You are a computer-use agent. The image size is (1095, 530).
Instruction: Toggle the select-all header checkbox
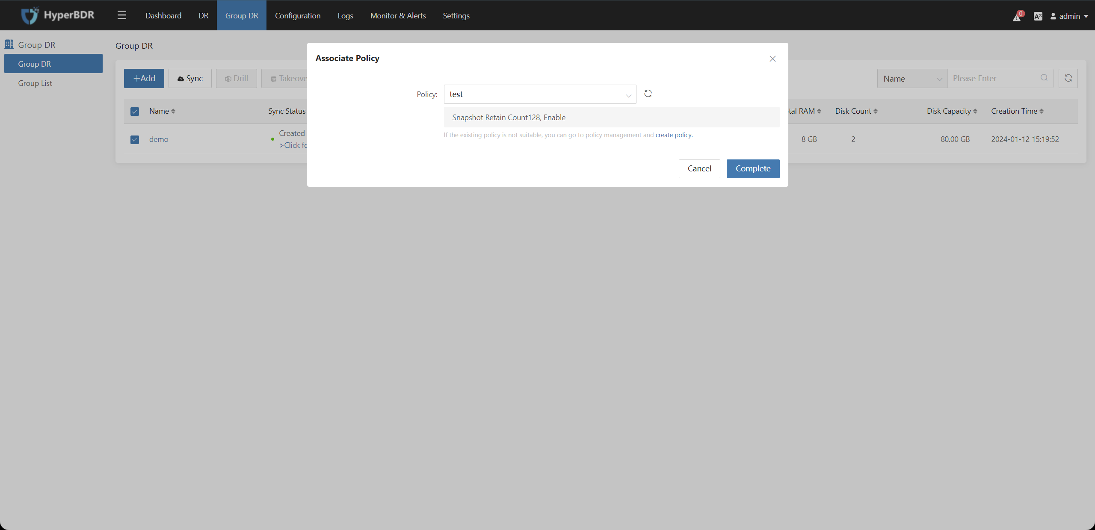[135, 111]
